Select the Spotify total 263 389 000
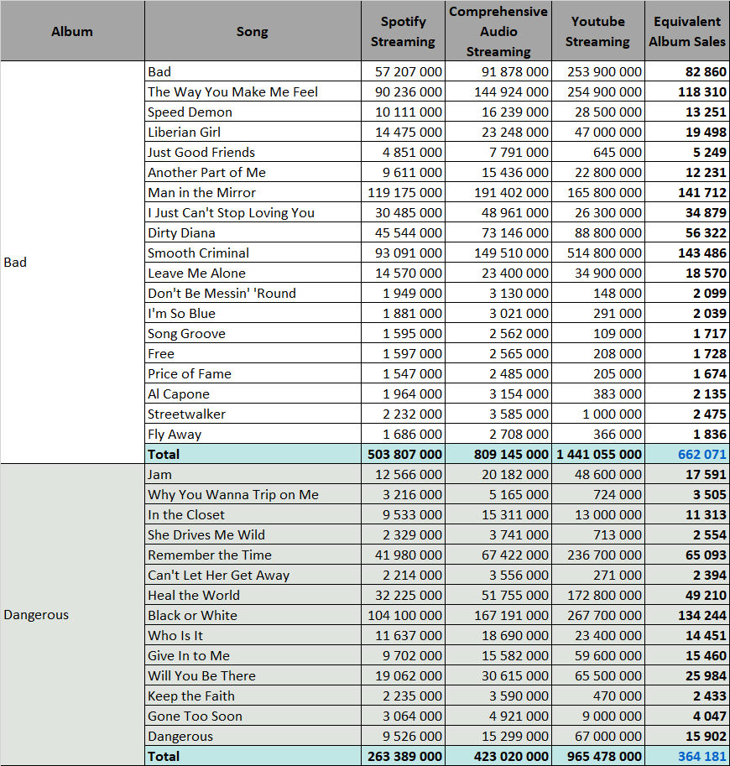Viewport: 730px width, 766px height. point(403,756)
